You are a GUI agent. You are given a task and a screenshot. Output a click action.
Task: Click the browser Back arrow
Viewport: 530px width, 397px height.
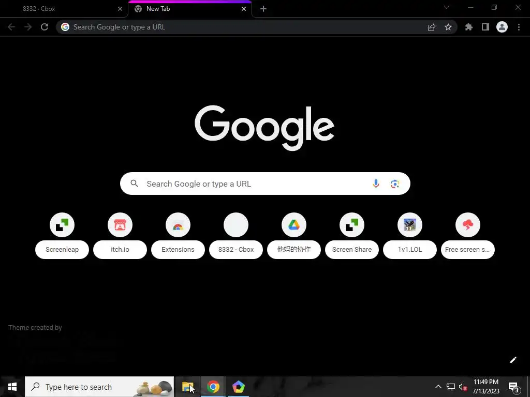(x=11, y=27)
